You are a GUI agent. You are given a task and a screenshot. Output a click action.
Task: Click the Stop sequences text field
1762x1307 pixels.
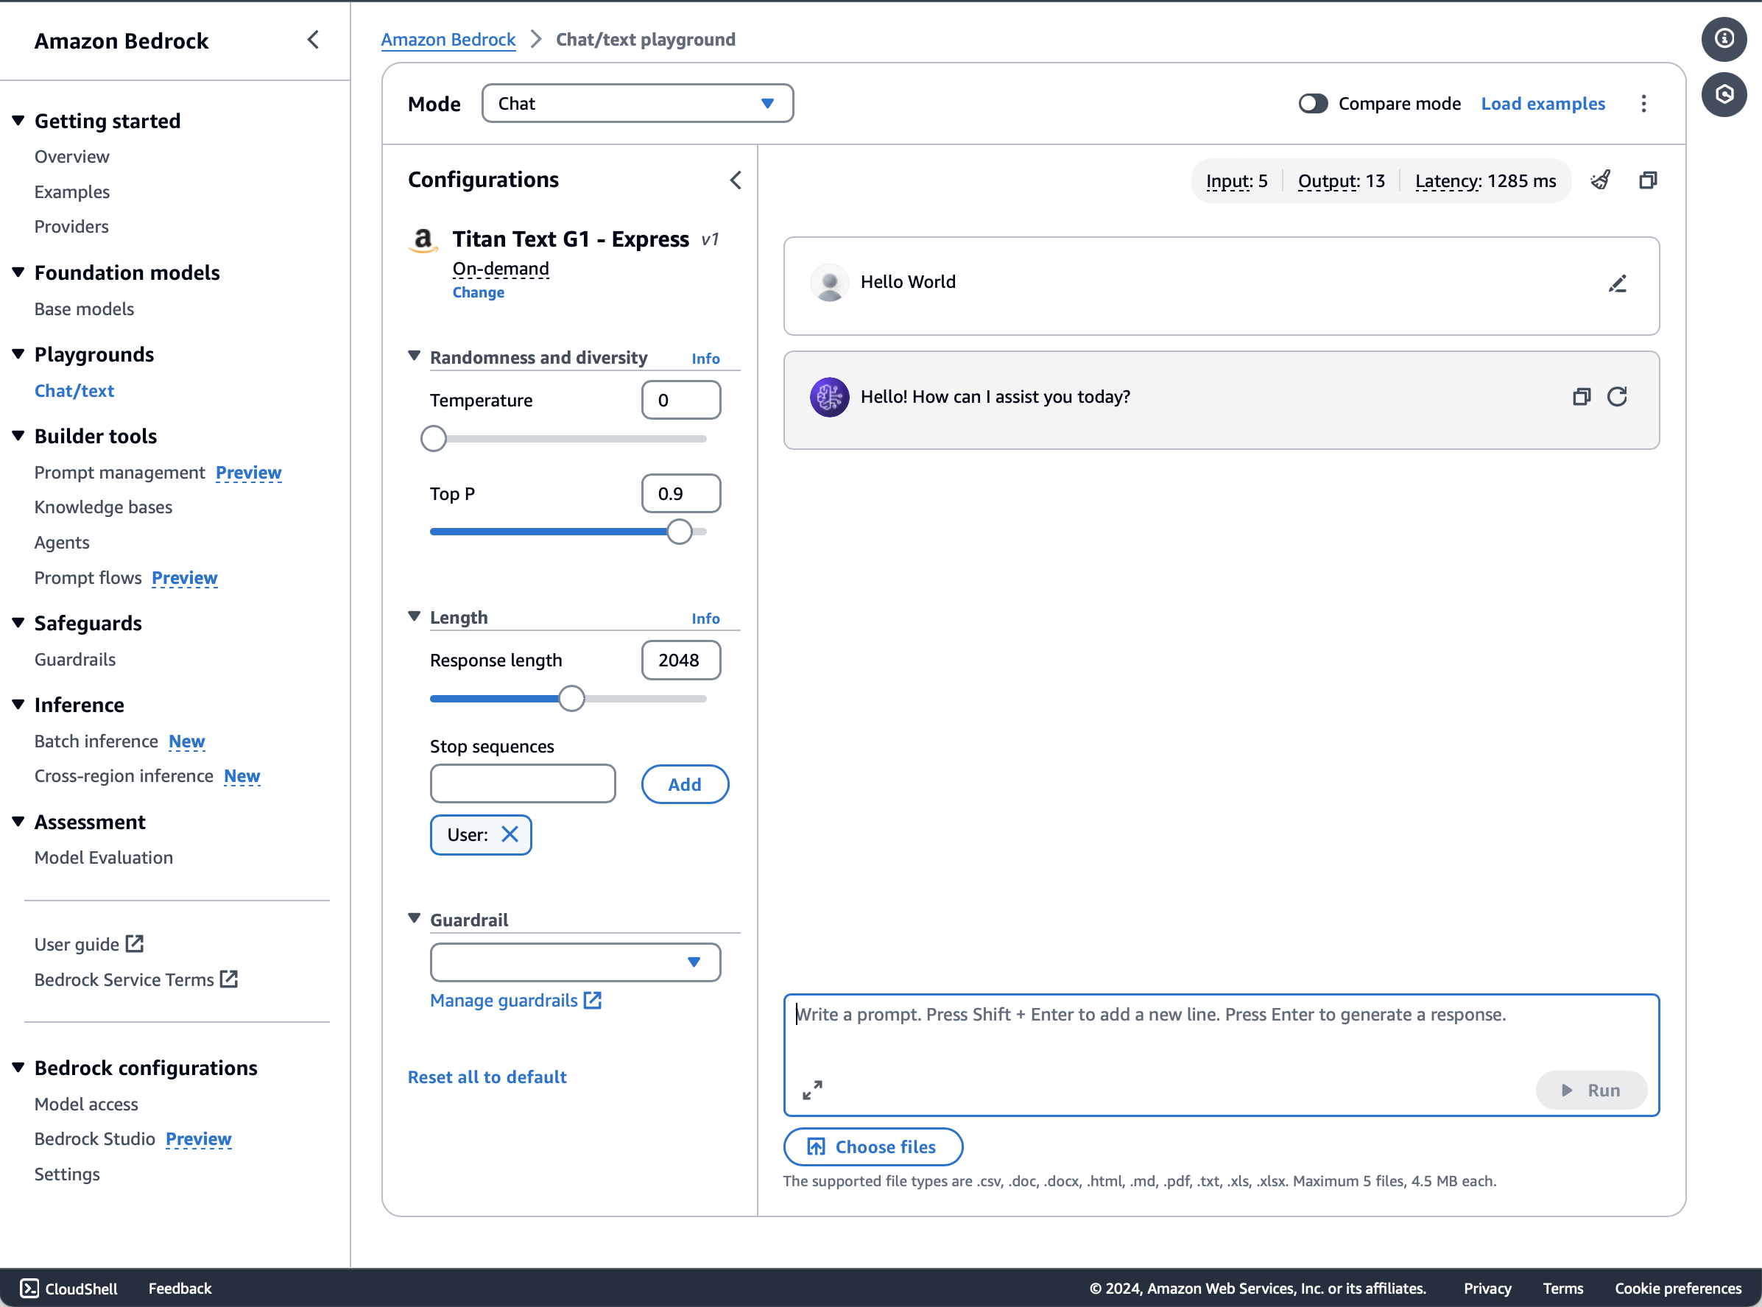coord(523,783)
